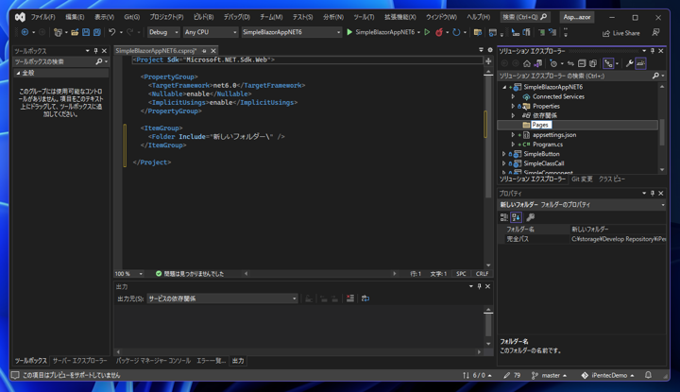The width and height of the screenshot is (680, 392).
Task: Click the Save All toolbar icon
Action: (x=97, y=32)
